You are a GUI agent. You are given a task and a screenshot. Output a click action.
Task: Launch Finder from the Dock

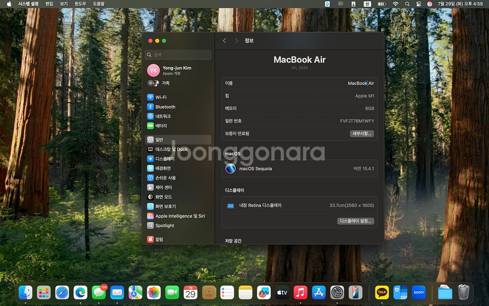25,292
